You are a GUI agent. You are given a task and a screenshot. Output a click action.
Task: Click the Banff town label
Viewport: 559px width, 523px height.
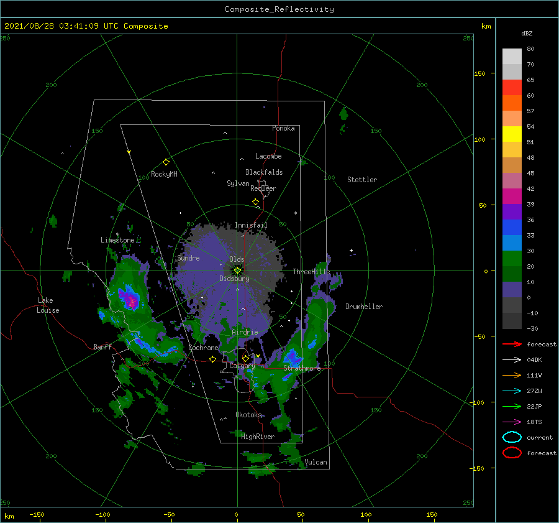102,346
